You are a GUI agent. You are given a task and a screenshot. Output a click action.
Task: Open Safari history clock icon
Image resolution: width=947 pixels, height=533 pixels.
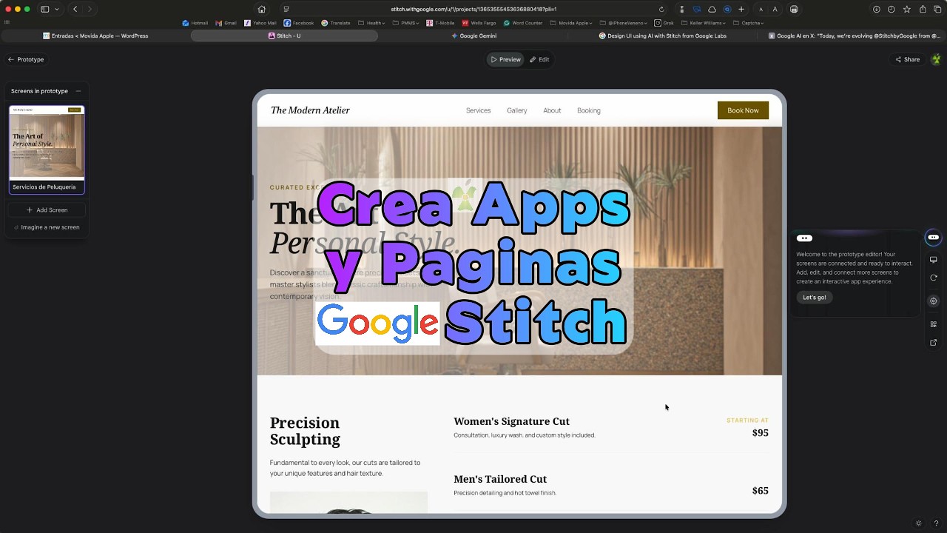click(x=891, y=9)
